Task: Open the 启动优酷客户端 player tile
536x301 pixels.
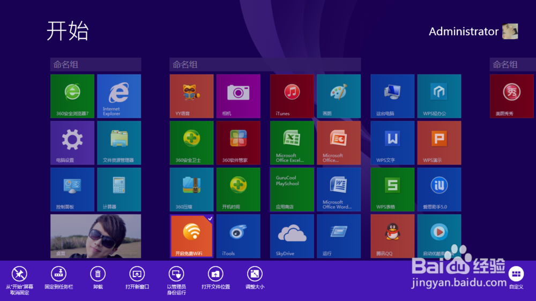Action: [x=440, y=236]
